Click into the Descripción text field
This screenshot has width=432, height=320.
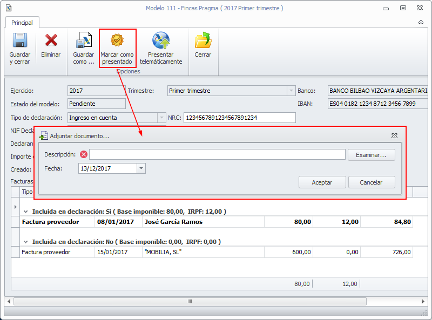(x=217, y=154)
